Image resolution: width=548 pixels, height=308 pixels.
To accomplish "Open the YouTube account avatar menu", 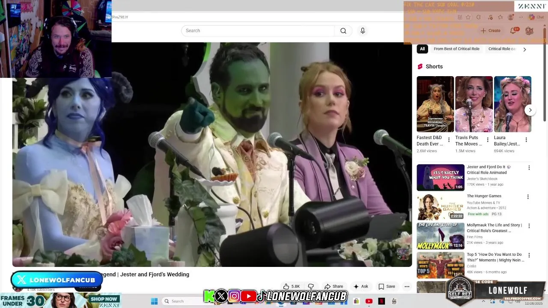I will (529, 31).
